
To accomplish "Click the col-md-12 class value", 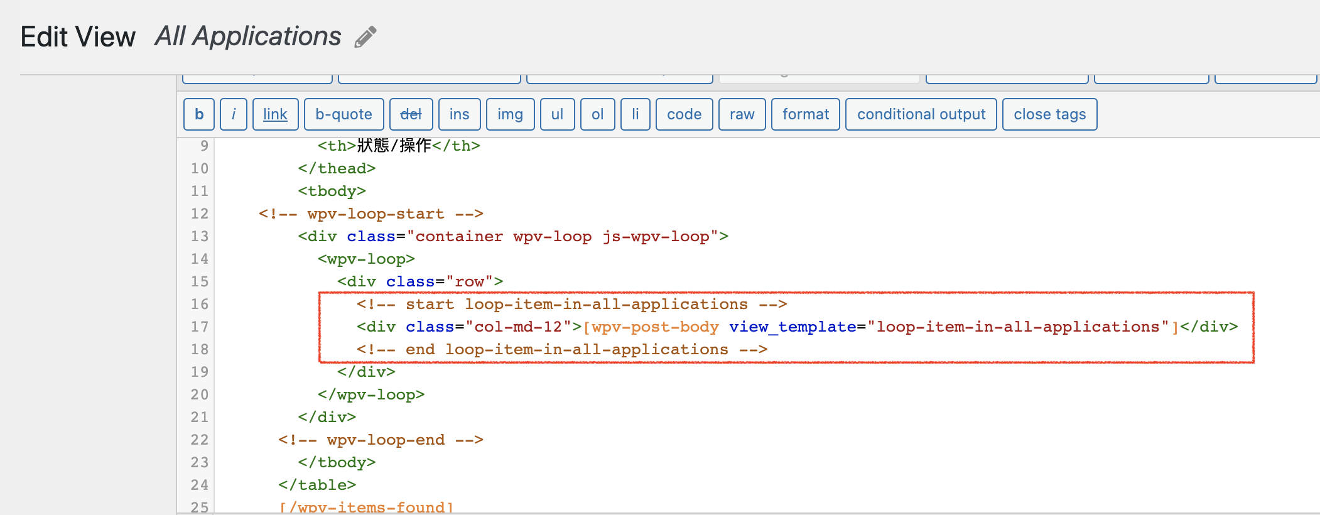I will coord(518,327).
